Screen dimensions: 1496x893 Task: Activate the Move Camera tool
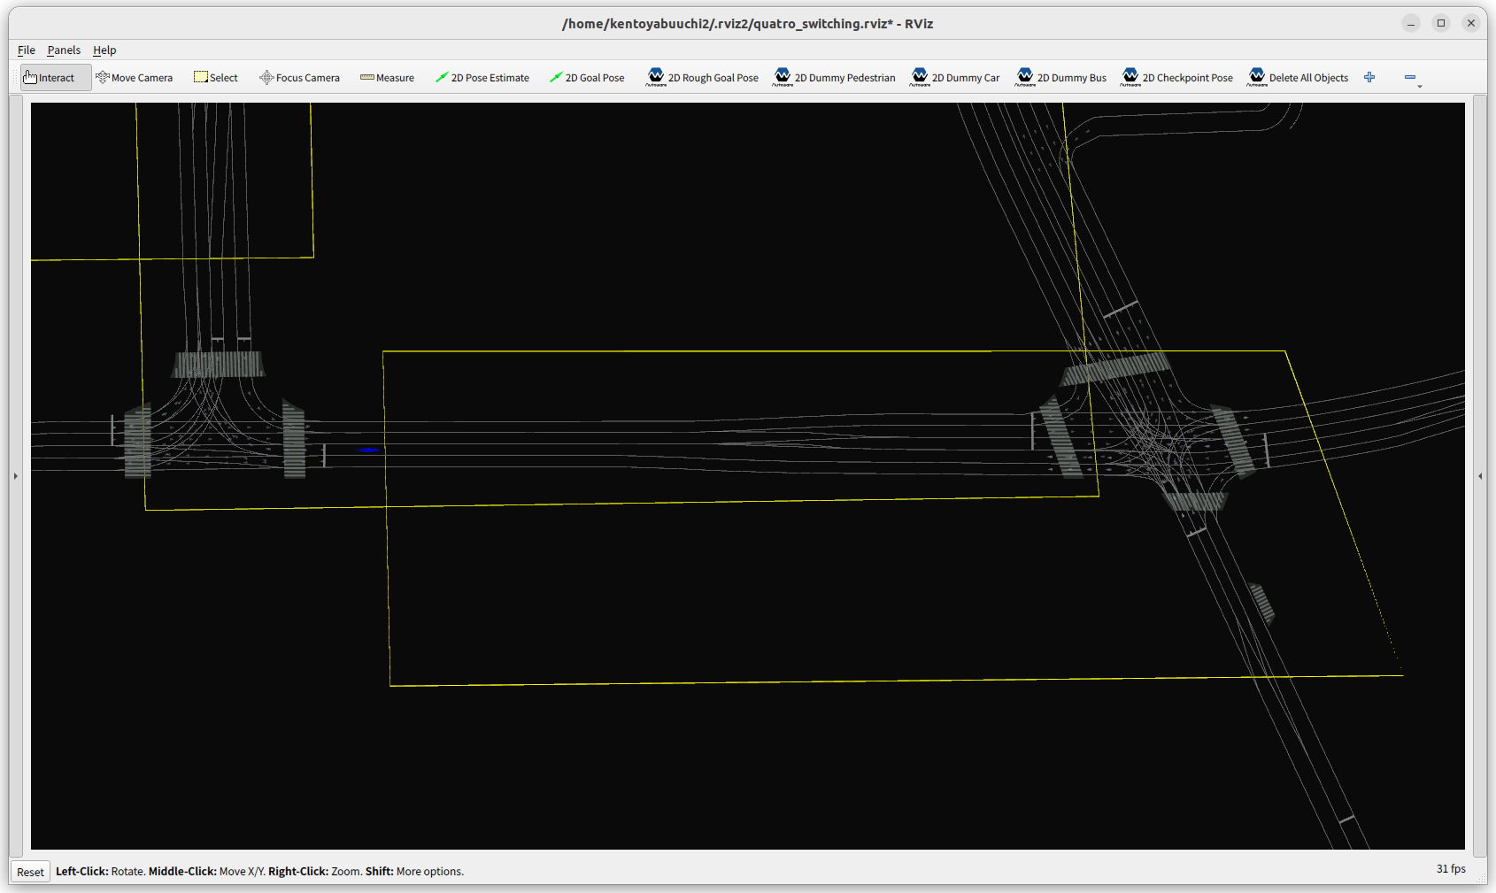[135, 78]
